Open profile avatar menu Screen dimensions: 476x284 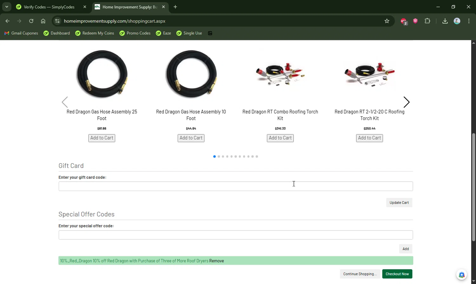pyautogui.click(x=457, y=21)
